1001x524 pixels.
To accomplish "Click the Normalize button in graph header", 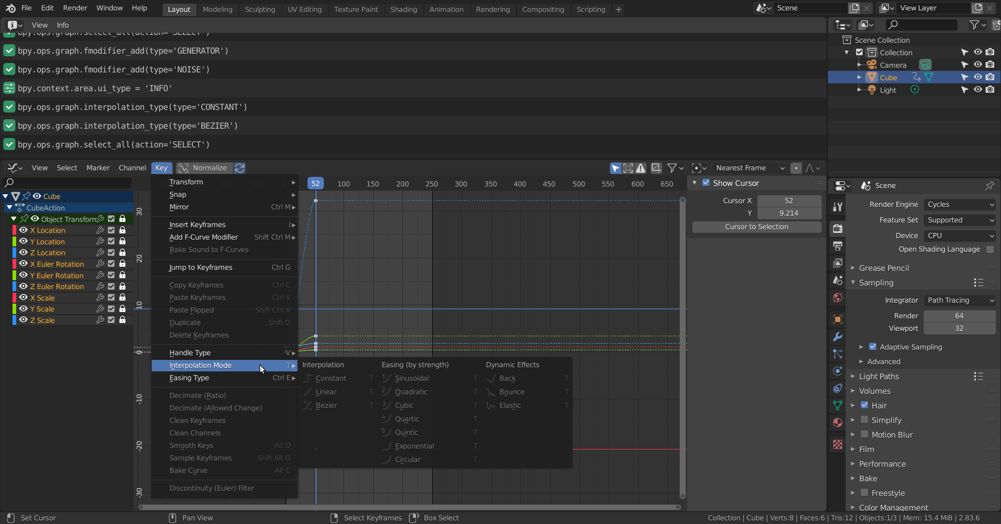I will click(204, 168).
